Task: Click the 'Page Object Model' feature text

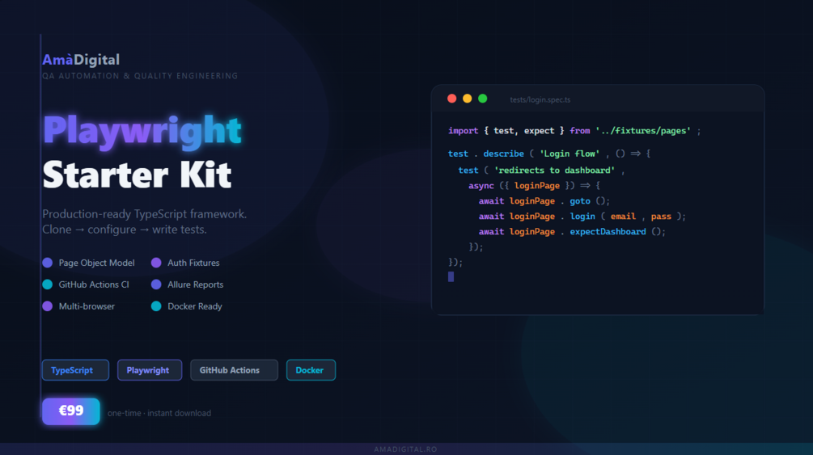Action: point(96,263)
